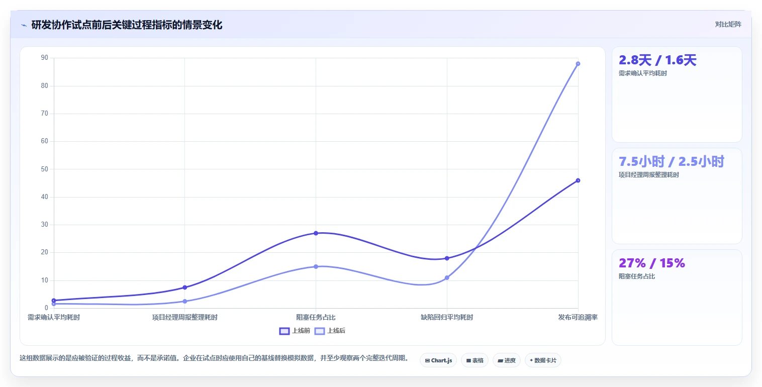Image resolution: width=762 pixels, height=387 pixels.
Task: Click the 7.5小时 / 2.5小时 card value
Action: pos(672,162)
